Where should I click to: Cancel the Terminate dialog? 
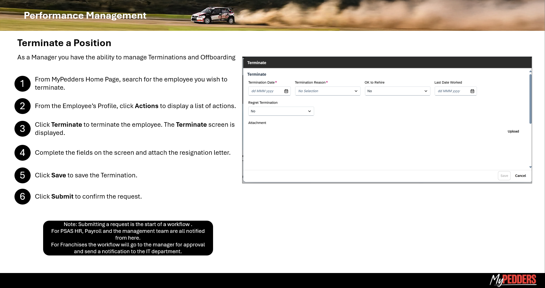pos(520,176)
